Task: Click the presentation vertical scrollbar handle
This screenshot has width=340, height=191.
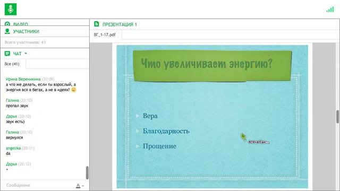Action: tap(338, 117)
